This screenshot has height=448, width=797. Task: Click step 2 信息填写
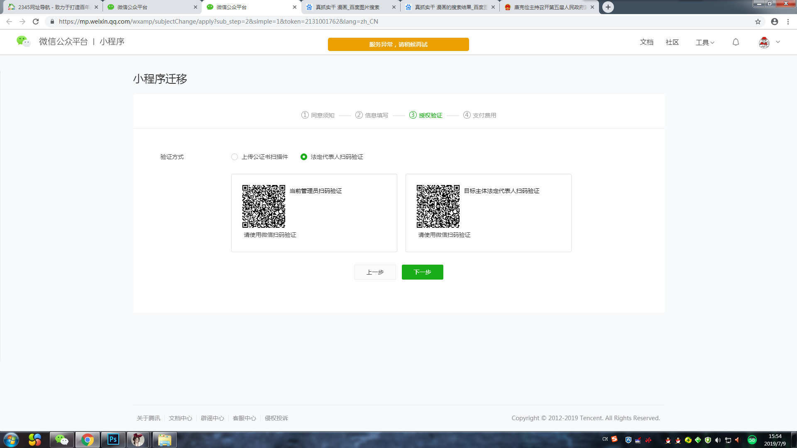(372, 115)
